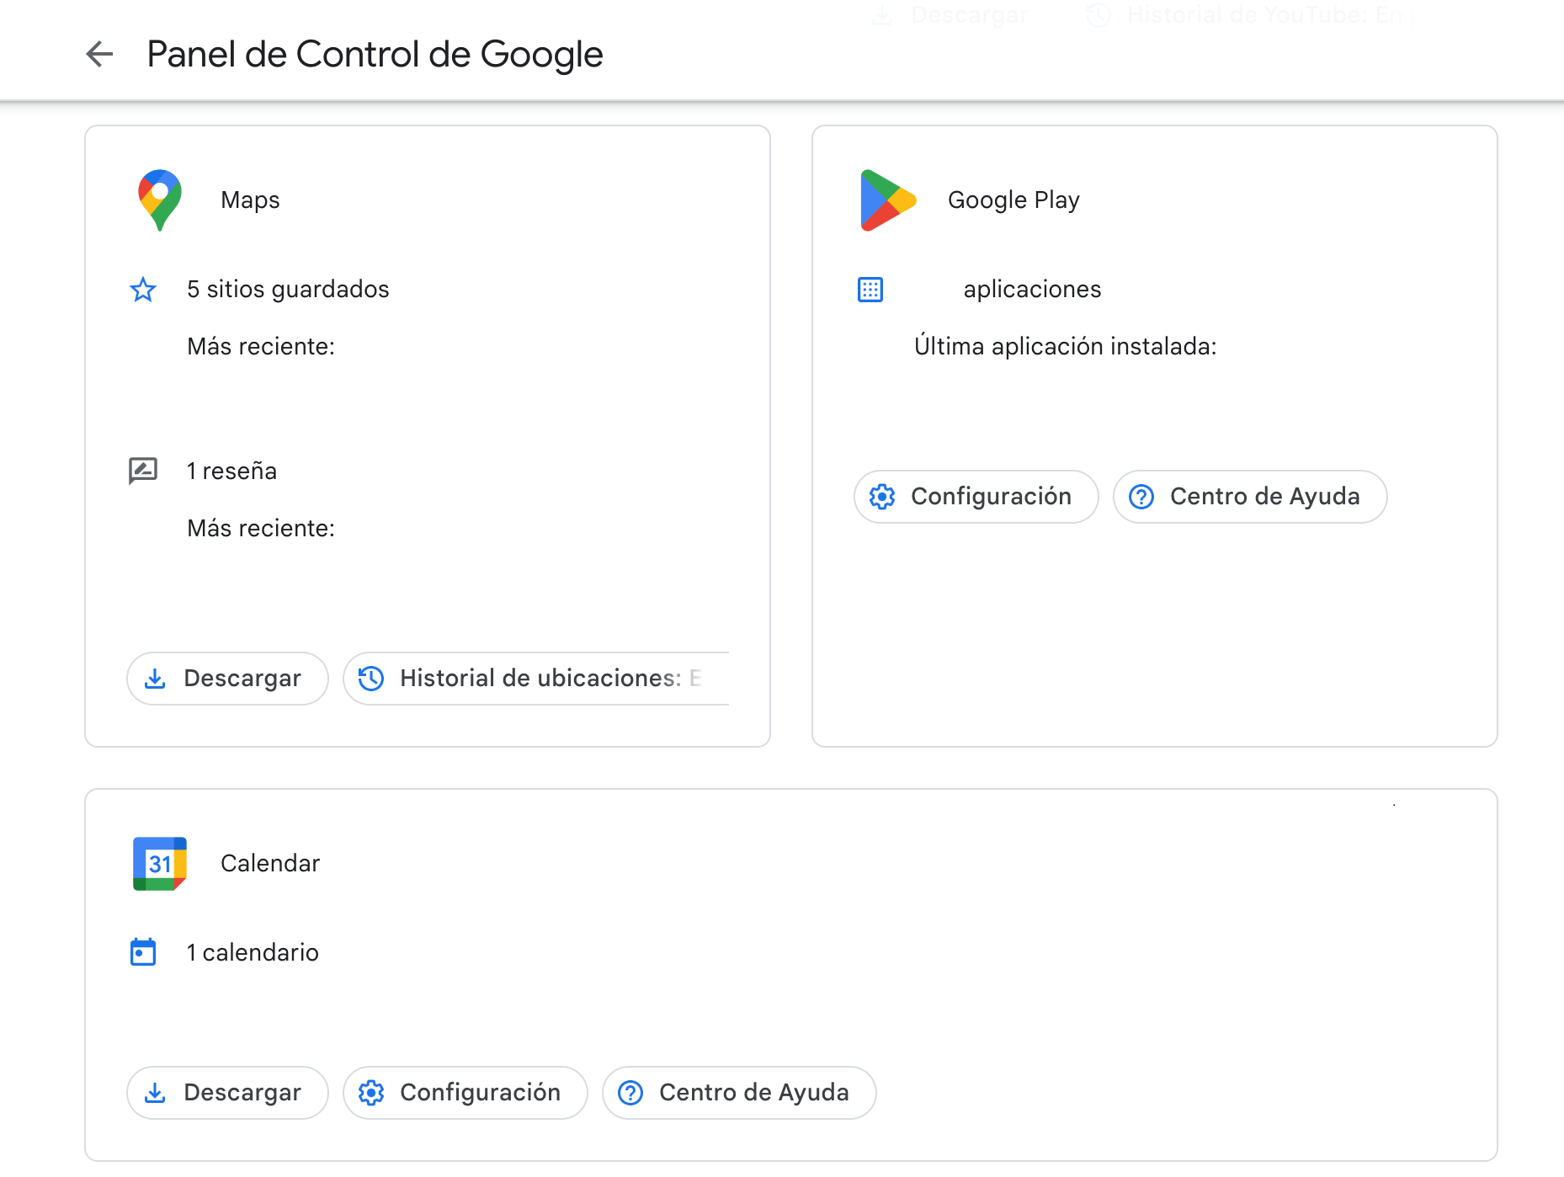Open aplicaciones under Google Play

(1032, 289)
